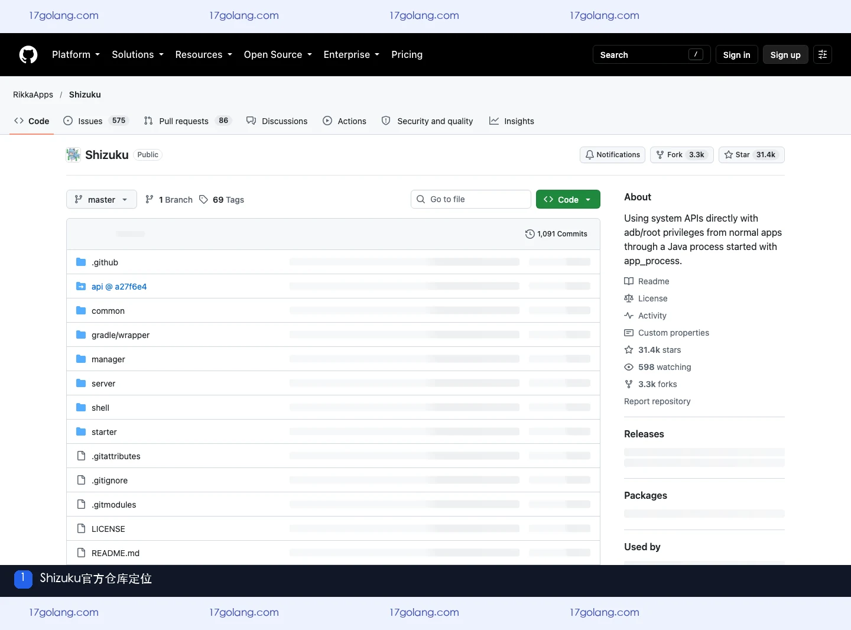Screen dimensions: 851x630
Task: Click the eye icon beside 598 watching
Action: (x=629, y=367)
